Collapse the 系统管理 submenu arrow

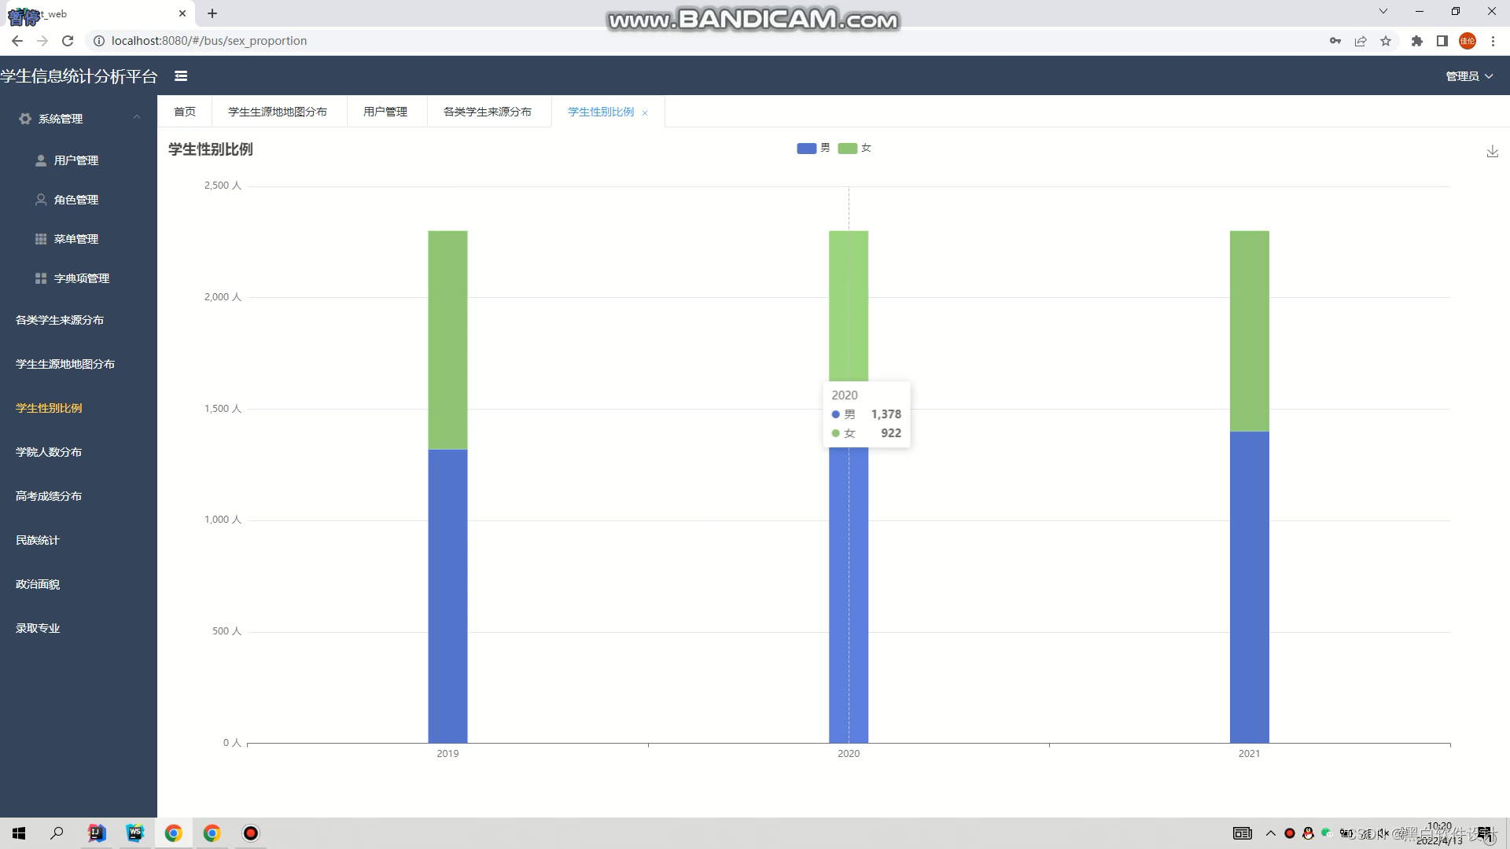tap(137, 117)
